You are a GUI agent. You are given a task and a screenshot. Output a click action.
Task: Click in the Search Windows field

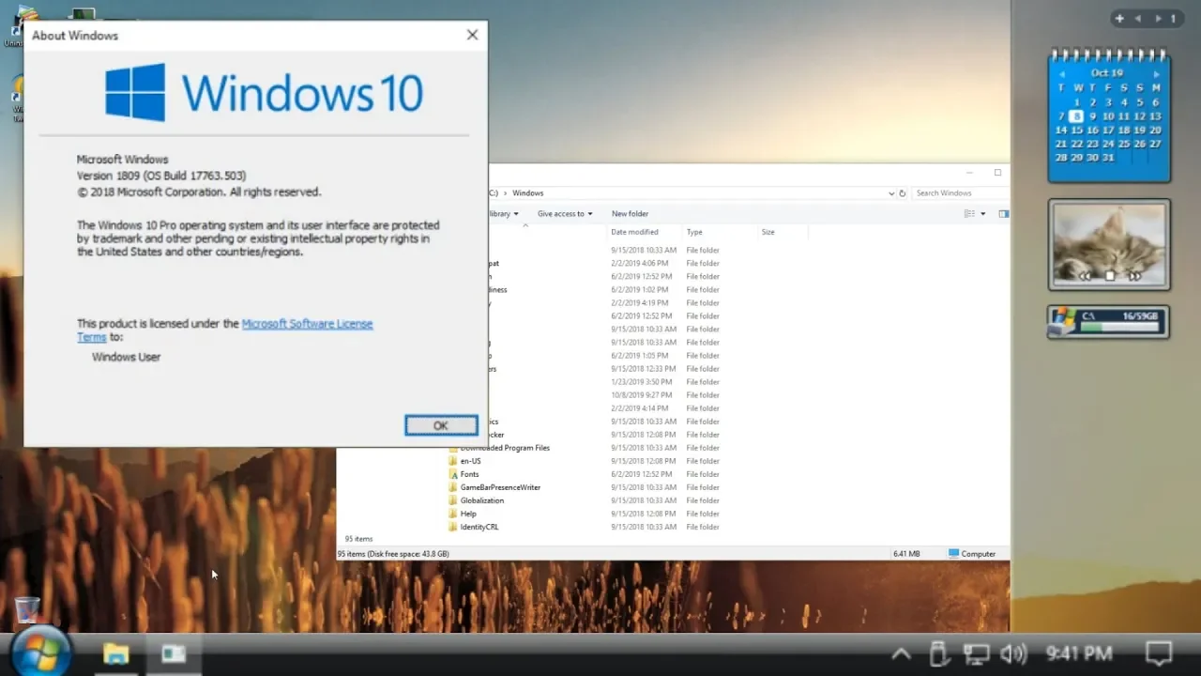click(958, 193)
